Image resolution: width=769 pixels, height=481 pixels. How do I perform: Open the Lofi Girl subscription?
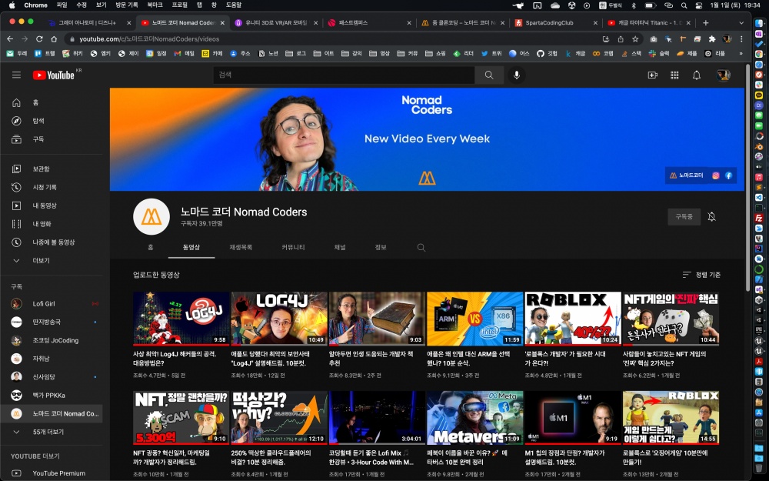tap(52, 304)
